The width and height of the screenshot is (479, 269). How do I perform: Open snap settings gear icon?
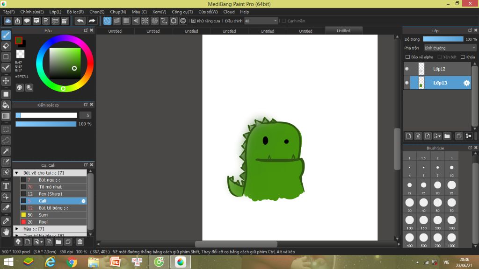(183, 21)
